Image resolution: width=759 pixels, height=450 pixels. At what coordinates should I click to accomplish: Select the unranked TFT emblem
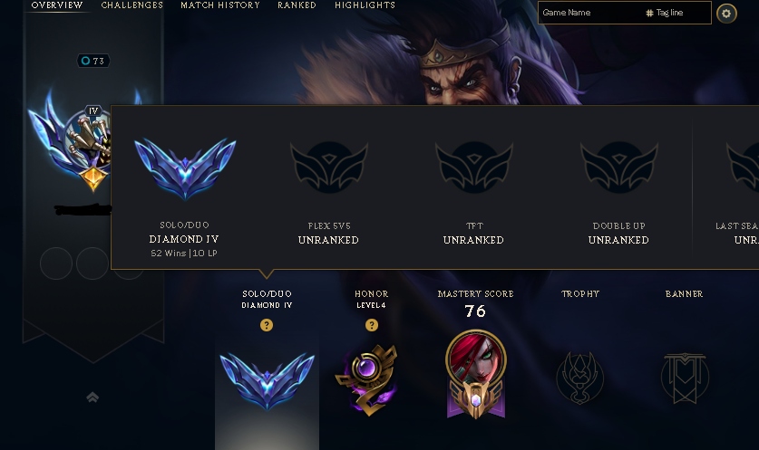[474, 167]
